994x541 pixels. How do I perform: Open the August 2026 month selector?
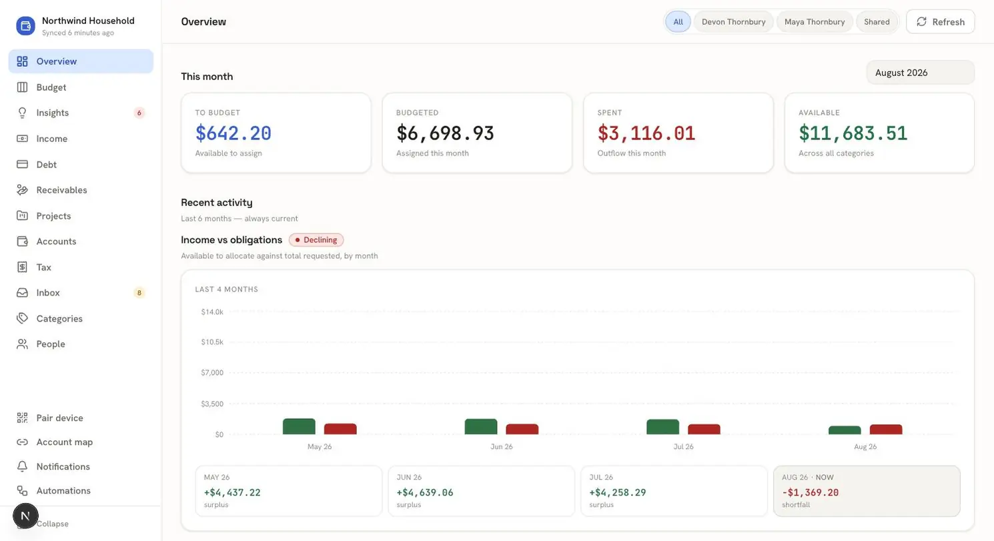(920, 73)
